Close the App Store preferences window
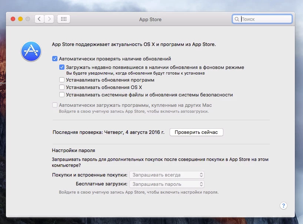This screenshot has height=224, width=303. pyautogui.click(x=13, y=19)
